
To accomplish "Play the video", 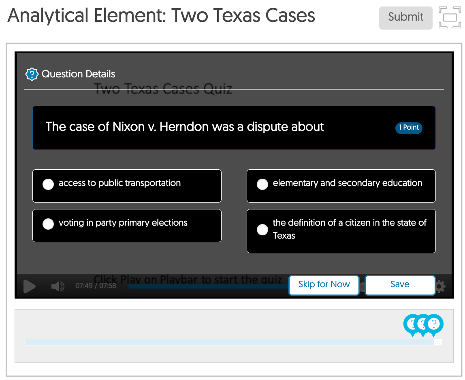I will click(x=29, y=286).
